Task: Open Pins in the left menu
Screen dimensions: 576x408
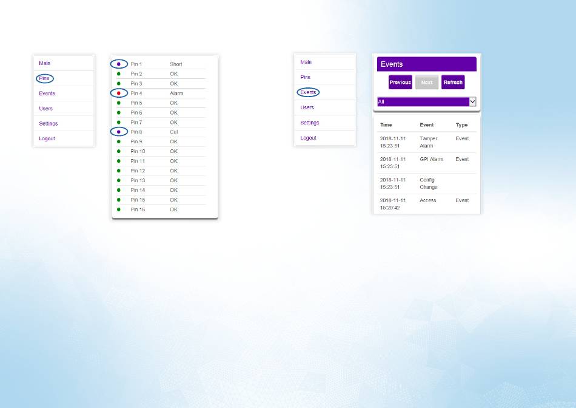Action: click(44, 78)
